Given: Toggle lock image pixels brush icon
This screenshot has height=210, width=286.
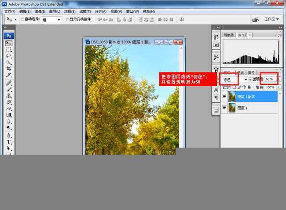Looking at the screenshot, I should 239,87.
